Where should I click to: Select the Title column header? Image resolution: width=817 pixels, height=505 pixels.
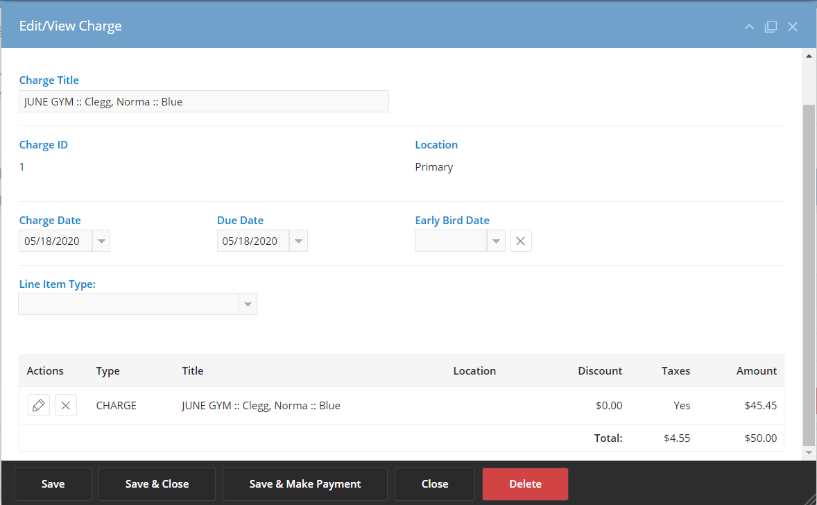(192, 370)
